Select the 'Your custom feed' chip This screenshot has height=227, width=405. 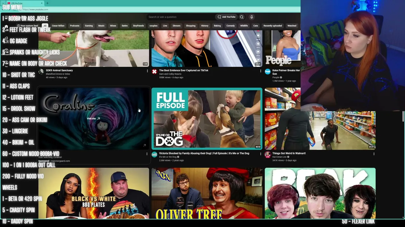28,26
